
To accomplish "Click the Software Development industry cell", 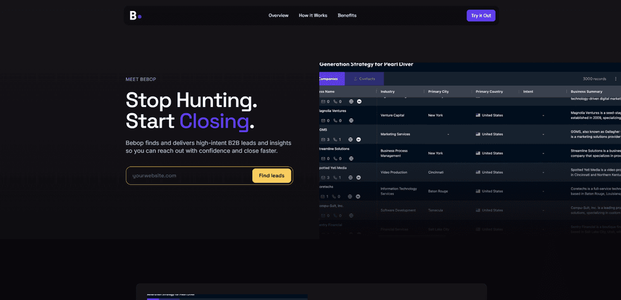I will point(398,210).
